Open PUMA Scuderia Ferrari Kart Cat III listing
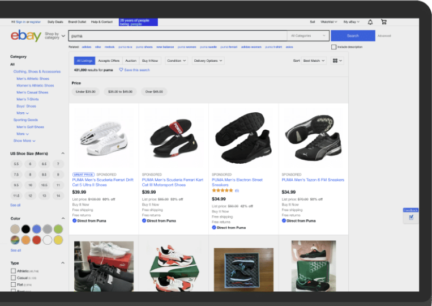 pyautogui.click(x=173, y=182)
